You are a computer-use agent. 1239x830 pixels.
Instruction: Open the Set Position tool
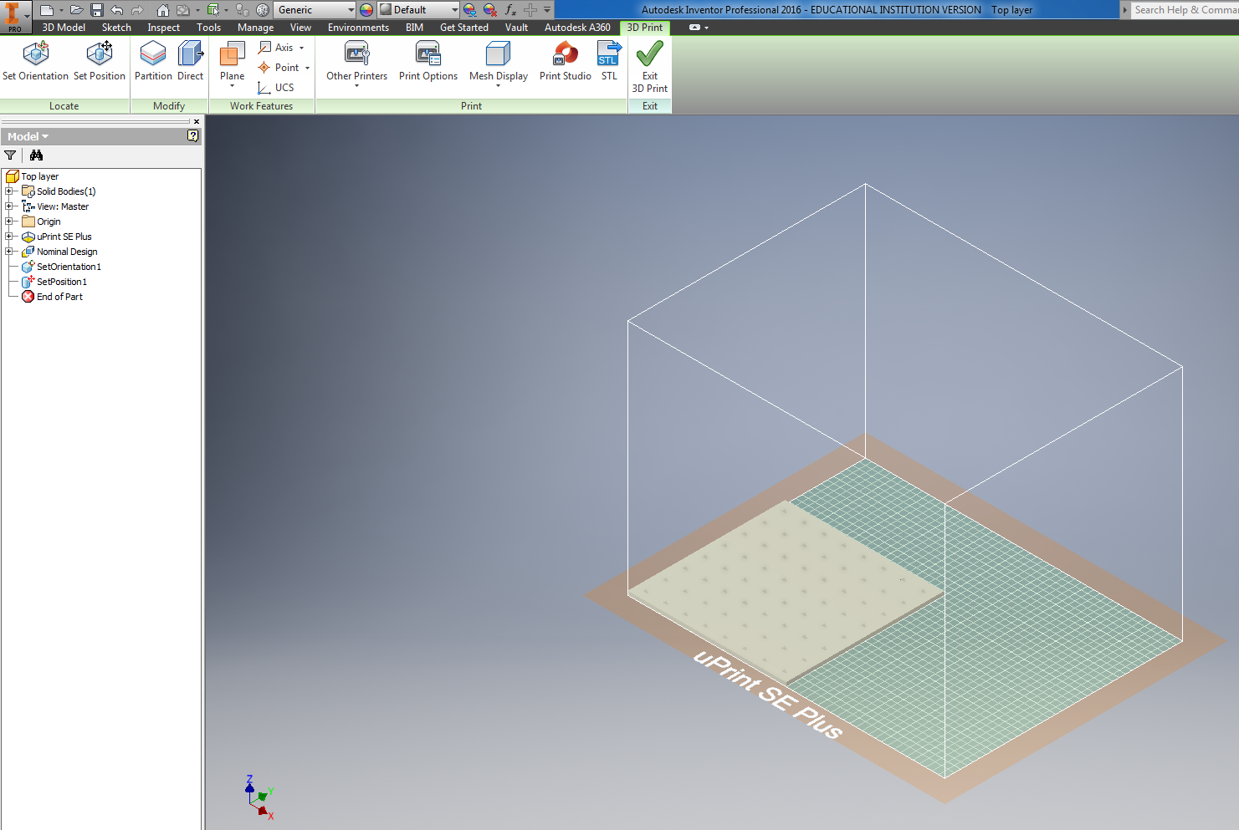(x=99, y=61)
